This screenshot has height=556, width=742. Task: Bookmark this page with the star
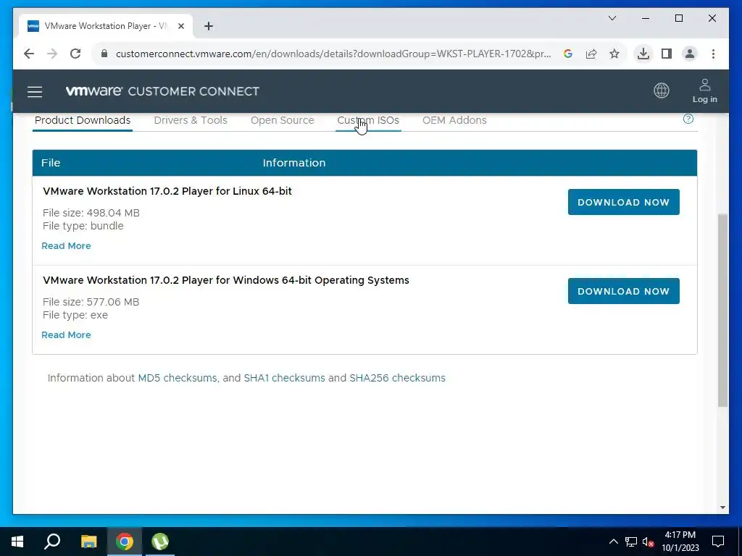pos(614,54)
